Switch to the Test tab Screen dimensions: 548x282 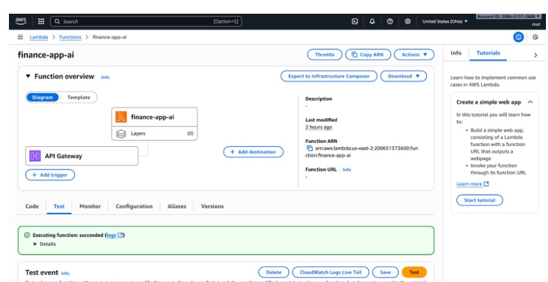(59, 206)
